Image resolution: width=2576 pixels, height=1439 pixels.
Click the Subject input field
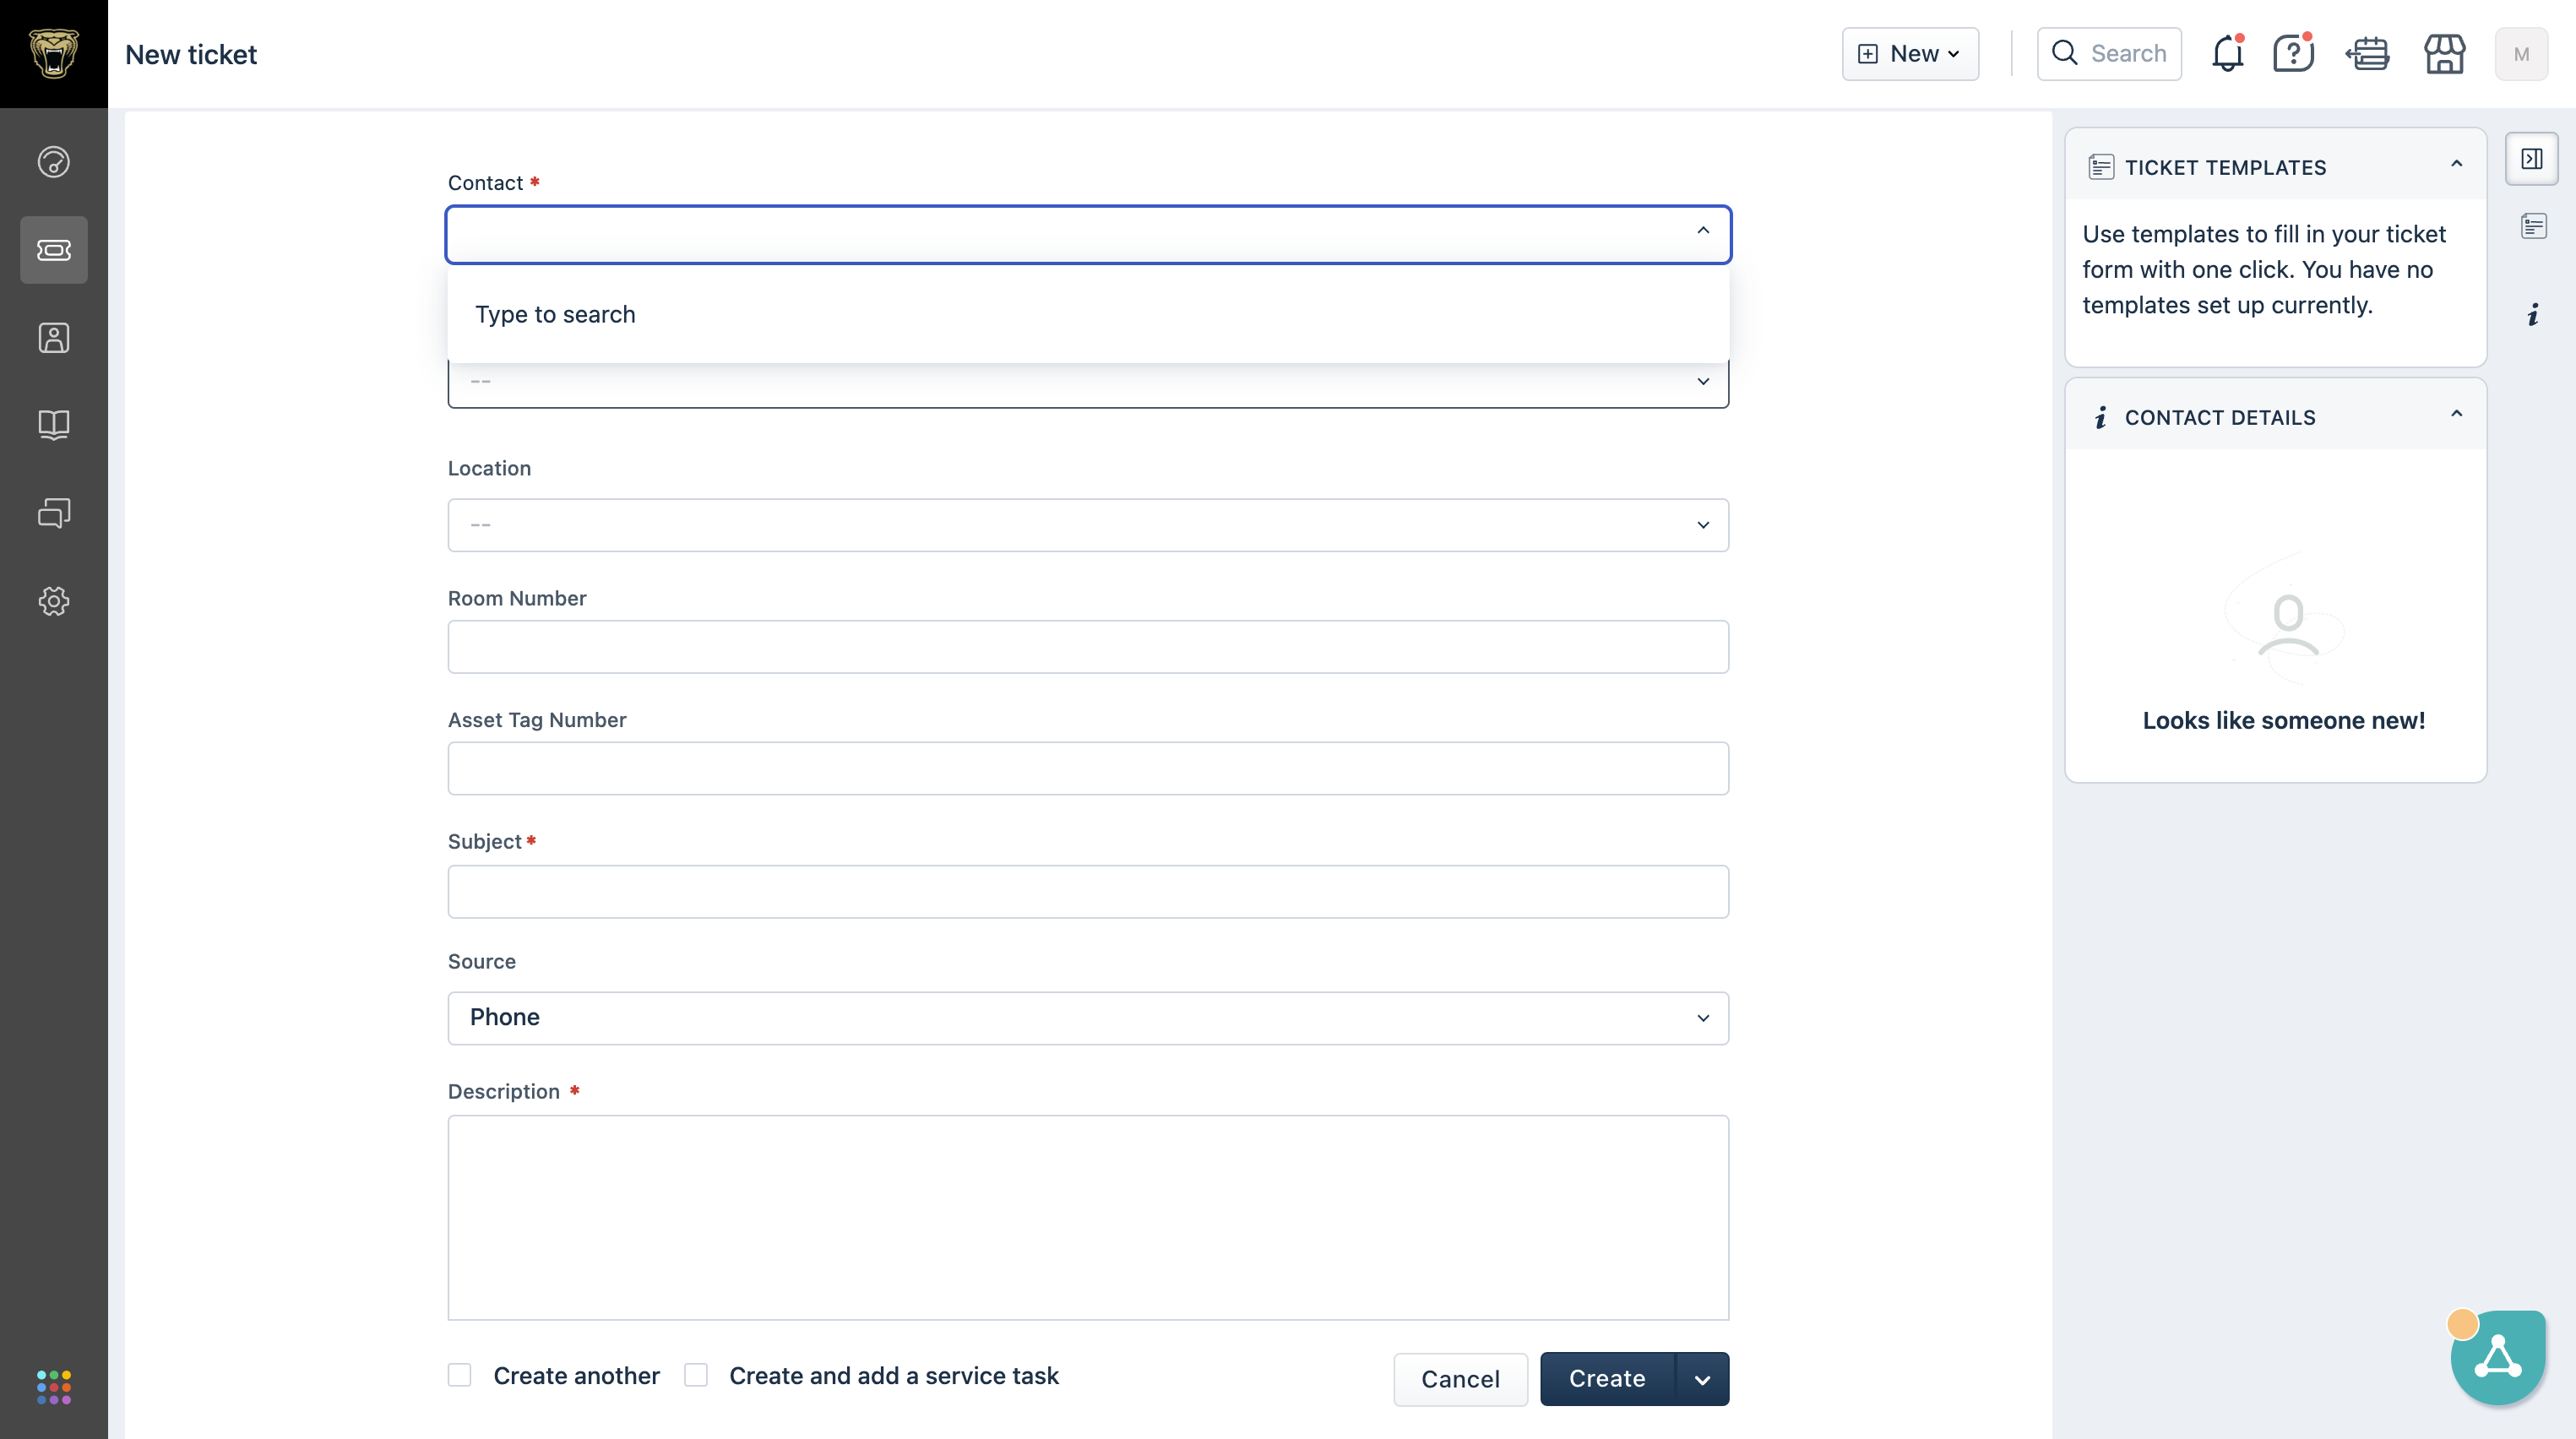1088,891
